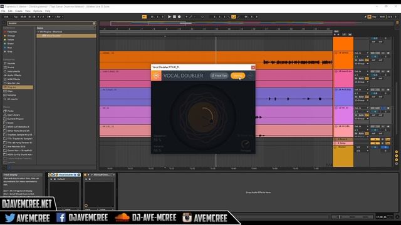Set 17-HK track monitor to Auto
The image size is (401, 225).
(361, 115)
